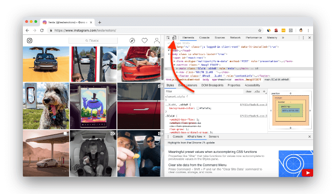The image size is (336, 194).
Task: Open the Properties sub-tab
Action: [234, 85]
